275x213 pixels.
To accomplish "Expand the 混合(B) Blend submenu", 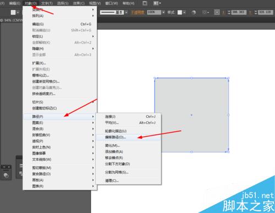I will click(60, 129).
